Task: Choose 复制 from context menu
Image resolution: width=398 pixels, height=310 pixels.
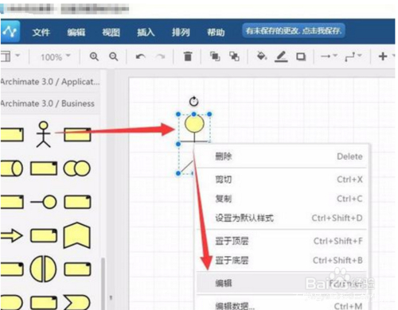Action: (x=283, y=199)
